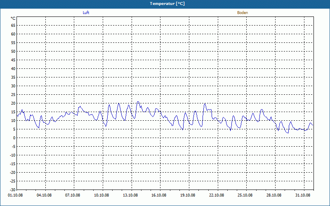Click the 22.10.08 date label

coord(217,195)
